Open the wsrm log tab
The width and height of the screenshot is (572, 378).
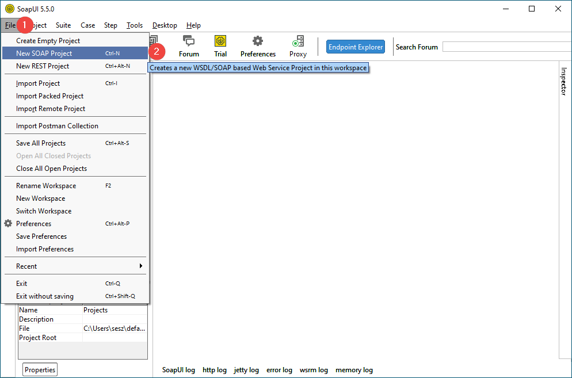tap(314, 370)
